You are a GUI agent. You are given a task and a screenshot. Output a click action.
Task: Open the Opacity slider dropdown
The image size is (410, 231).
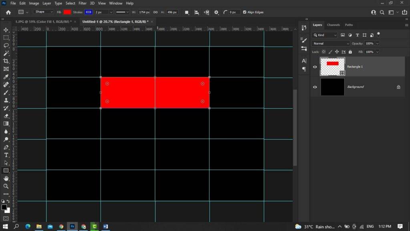point(377,43)
